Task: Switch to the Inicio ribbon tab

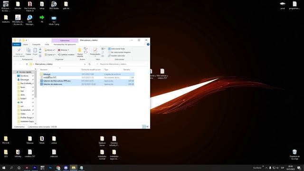Action: 26,44
